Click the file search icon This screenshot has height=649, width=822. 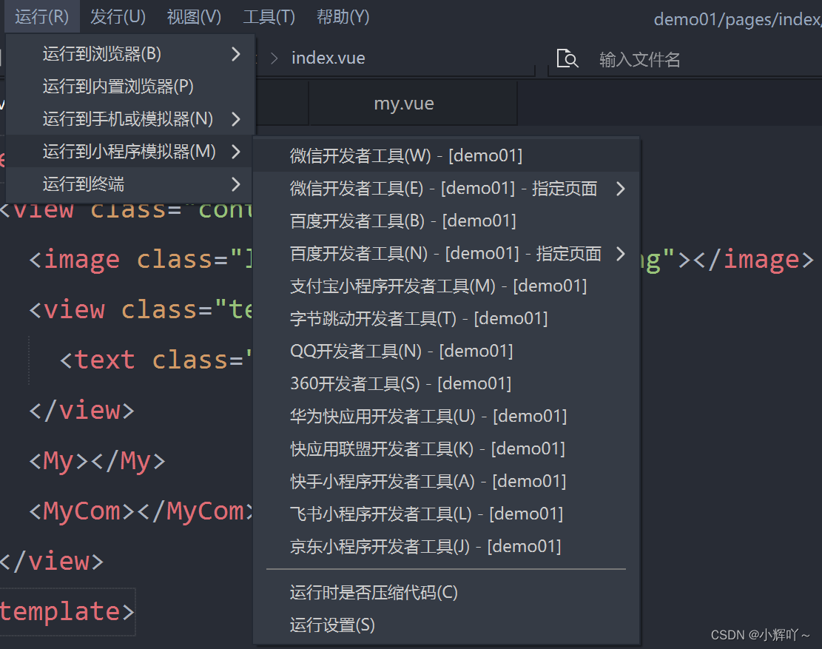(x=567, y=58)
